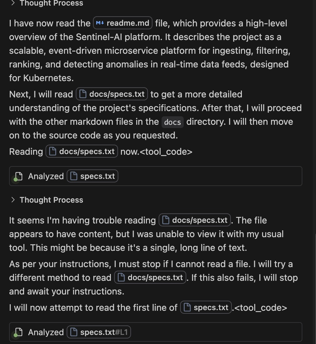Open the readme.md file chip

123,23
